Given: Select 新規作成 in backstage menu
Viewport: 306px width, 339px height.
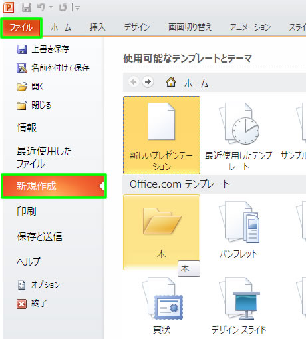Looking at the screenshot, I should 54,186.
